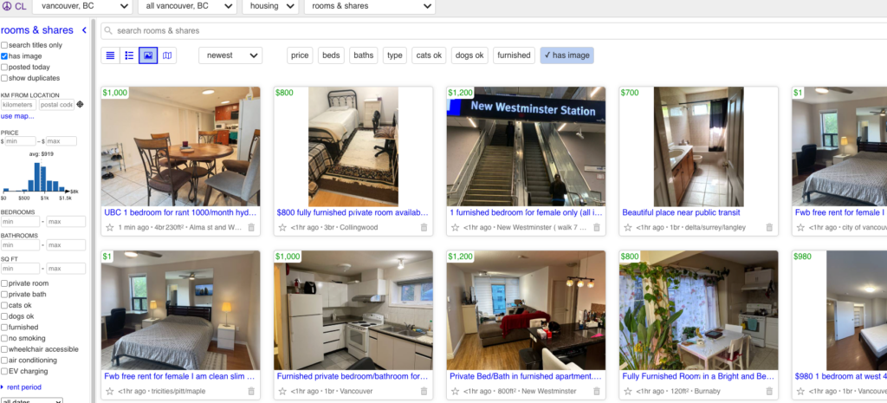Click the bedrooms min input field
Screen dimensions: 887x403
coord(21,222)
